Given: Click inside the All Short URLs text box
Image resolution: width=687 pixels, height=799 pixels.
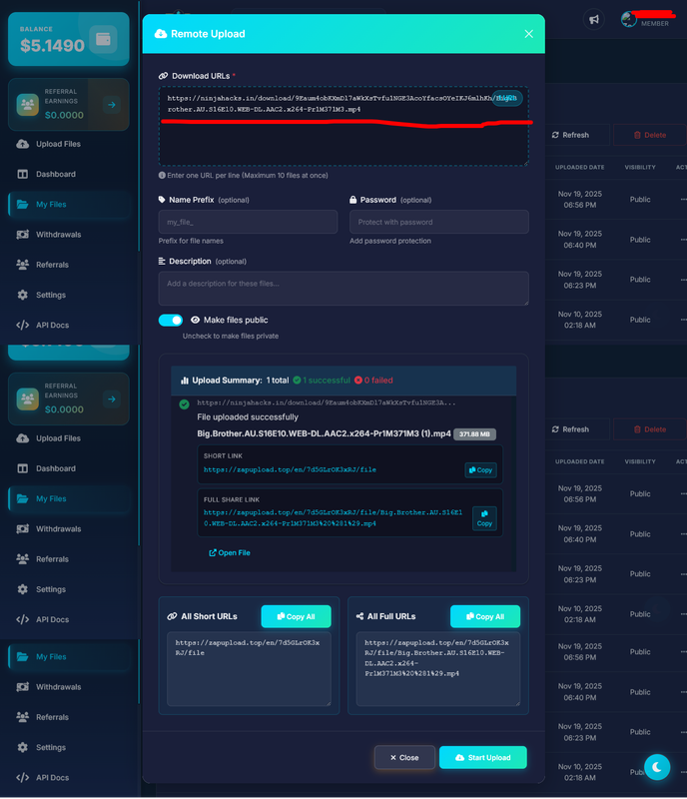Looking at the screenshot, I should 250,669.
